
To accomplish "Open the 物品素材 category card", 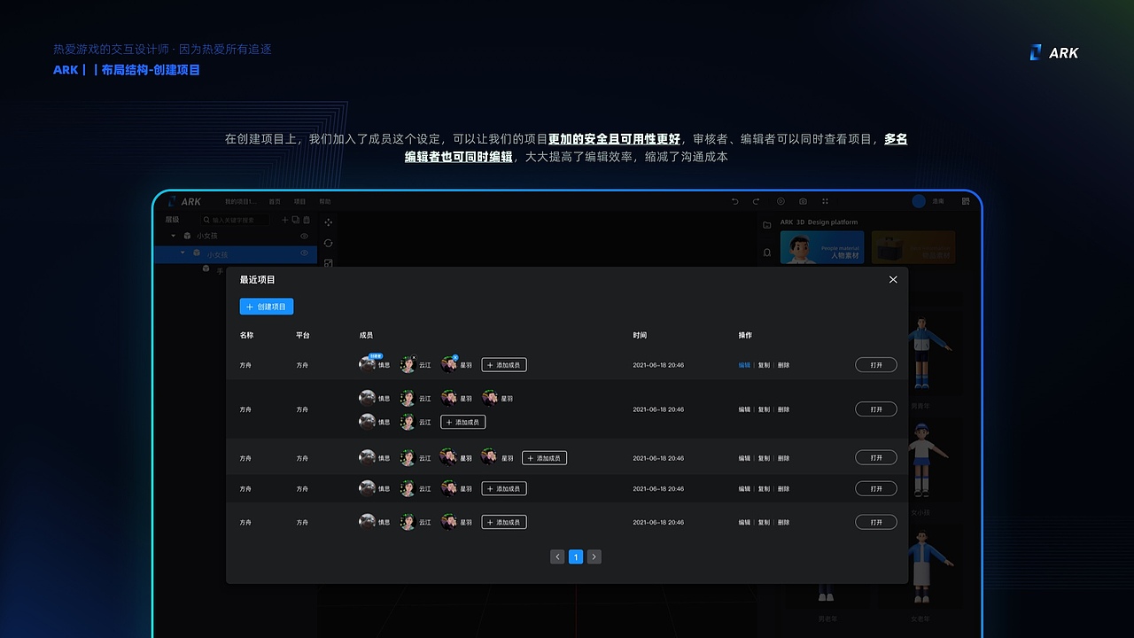I will [x=913, y=247].
